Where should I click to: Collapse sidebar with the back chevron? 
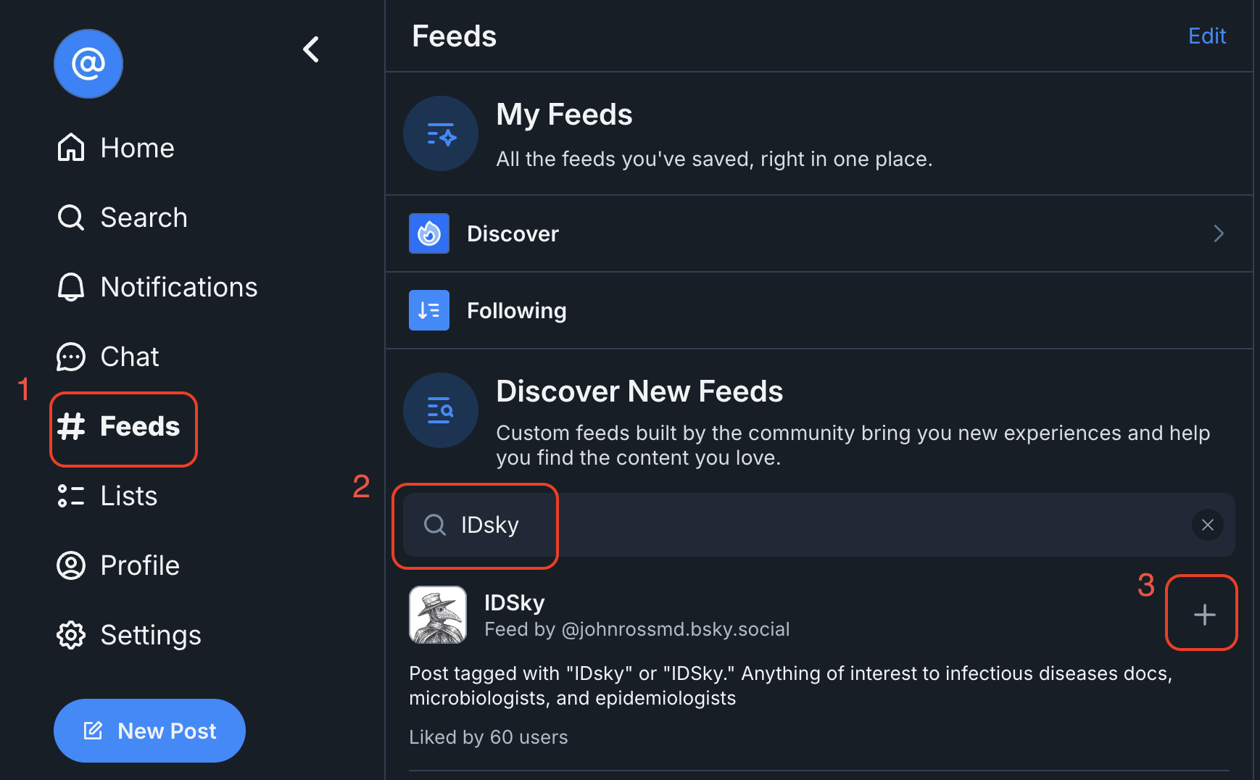(x=311, y=49)
